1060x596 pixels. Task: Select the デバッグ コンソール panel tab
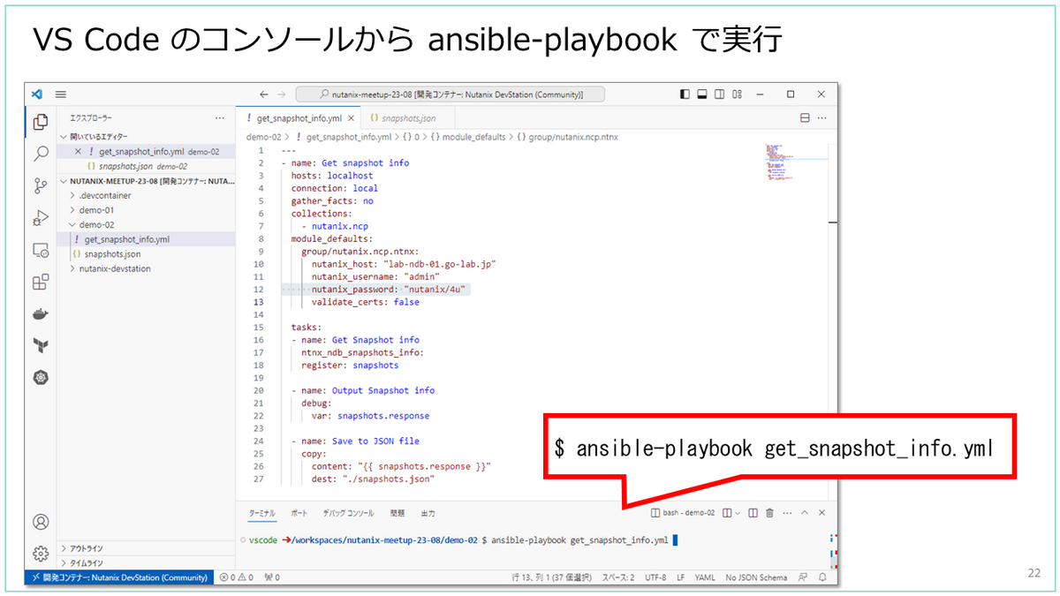tap(348, 513)
